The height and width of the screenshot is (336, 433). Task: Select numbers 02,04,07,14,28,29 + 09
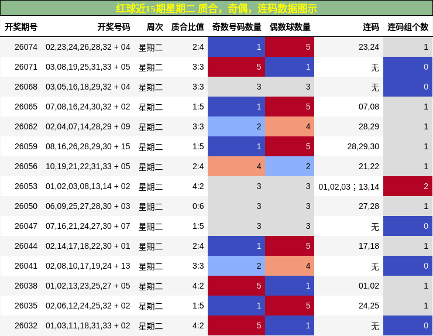point(88,126)
